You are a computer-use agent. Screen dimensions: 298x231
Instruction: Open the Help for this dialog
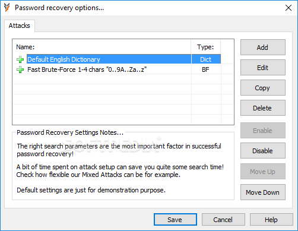[x=271, y=220]
